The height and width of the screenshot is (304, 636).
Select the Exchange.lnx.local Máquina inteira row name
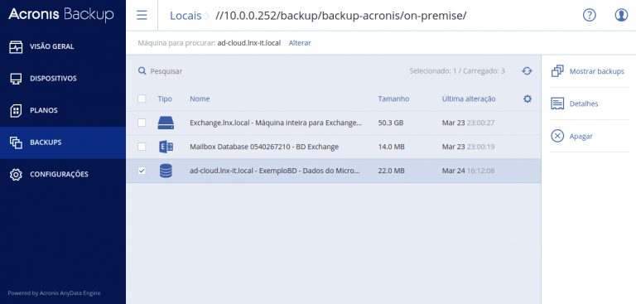pyautogui.click(x=276, y=123)
